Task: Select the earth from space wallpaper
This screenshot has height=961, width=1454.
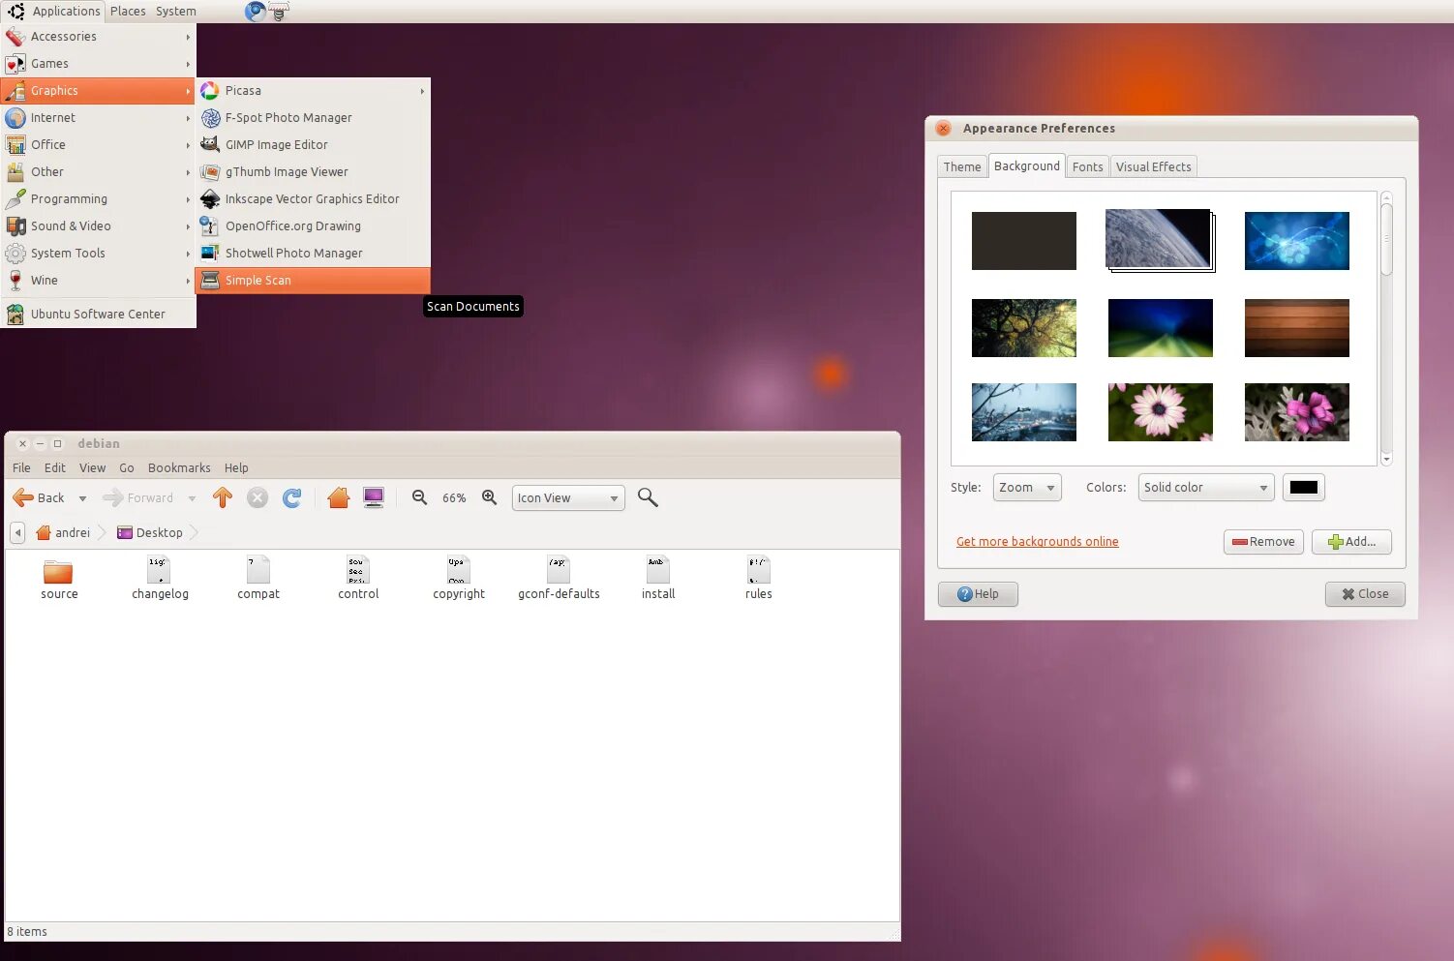Action: [x=1160, y=240]
